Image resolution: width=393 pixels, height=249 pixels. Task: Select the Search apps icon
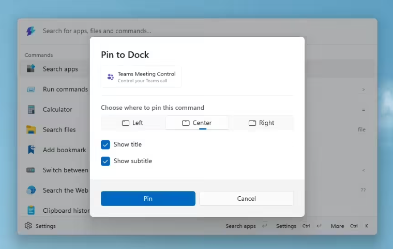31,69
